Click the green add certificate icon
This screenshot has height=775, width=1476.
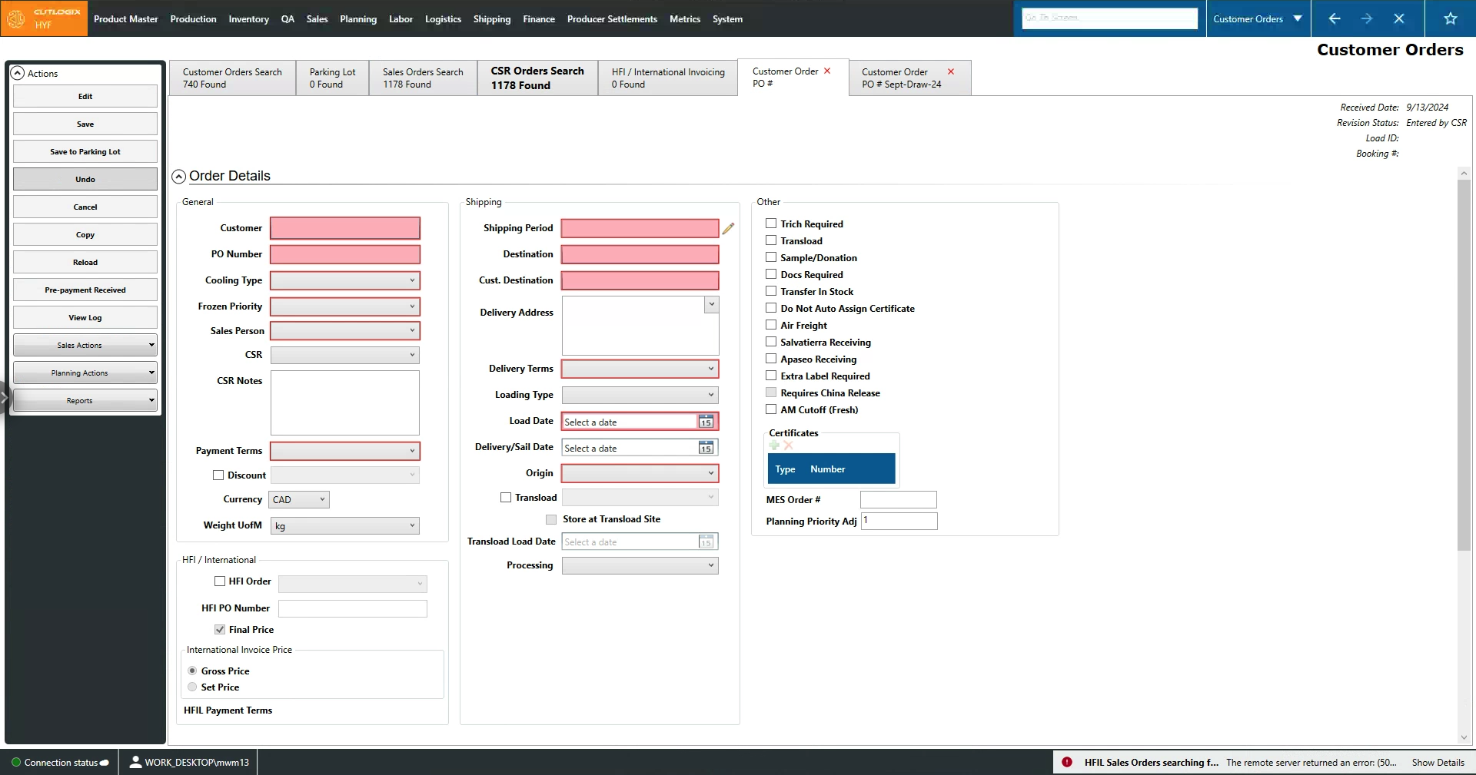pyautogui.click(x=774, y=445)
